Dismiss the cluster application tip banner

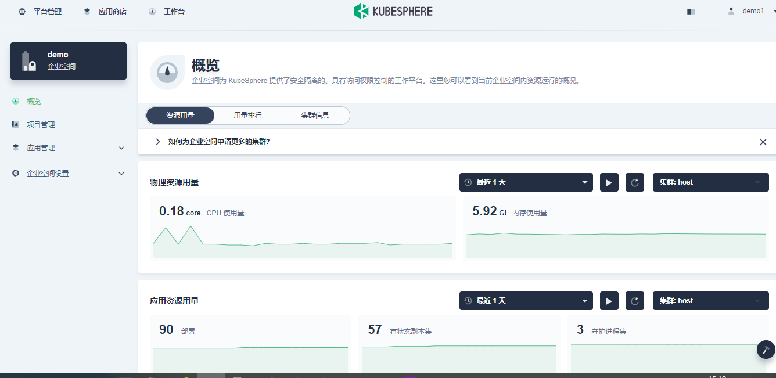coord(763,141)
